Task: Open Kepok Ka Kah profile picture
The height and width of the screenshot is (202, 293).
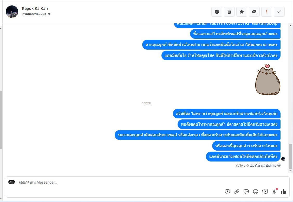Action: [12, 12]
